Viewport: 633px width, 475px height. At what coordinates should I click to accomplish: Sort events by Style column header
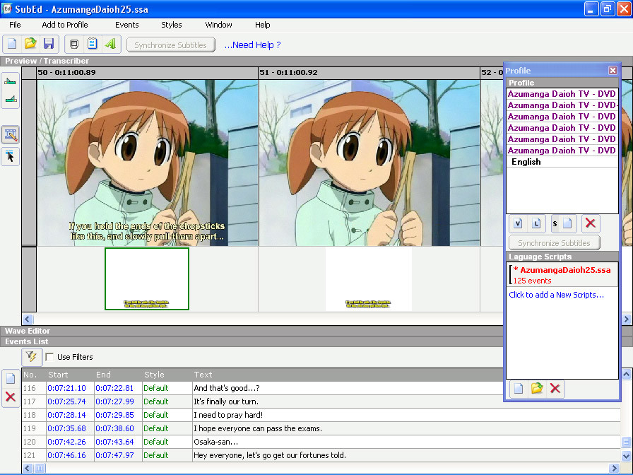167,375
